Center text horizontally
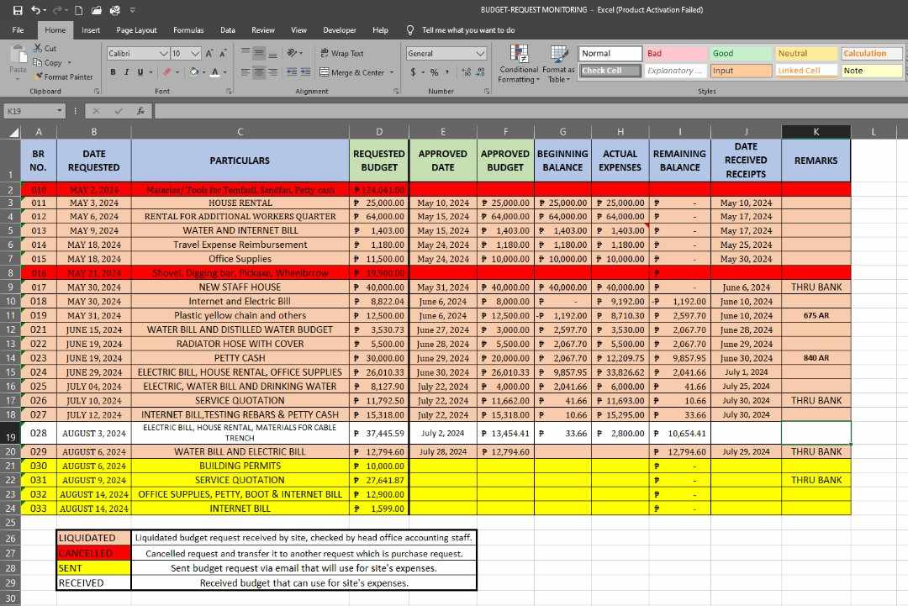908x606 pixels. (259, 72)
